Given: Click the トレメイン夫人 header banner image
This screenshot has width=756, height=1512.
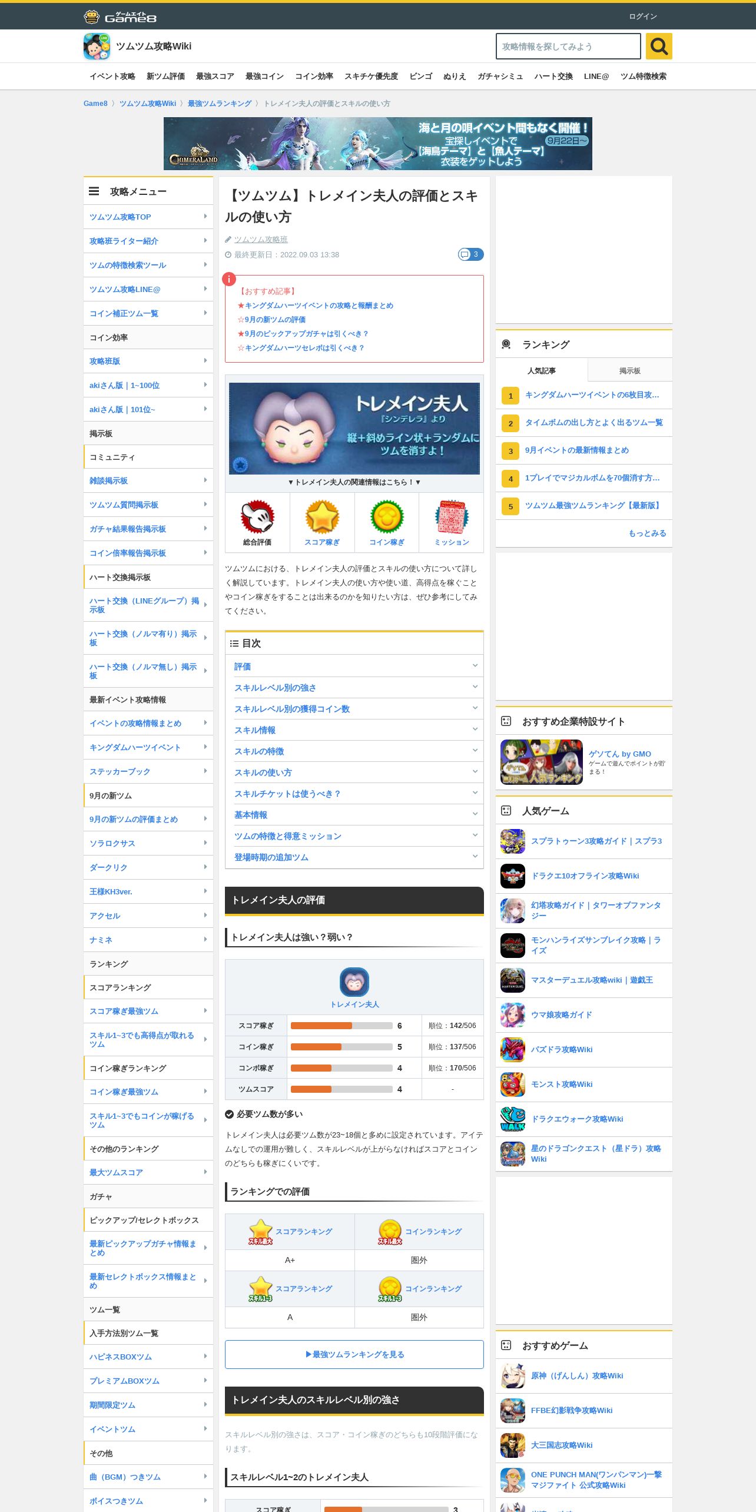Looking at the screenshot, I should [x=354, y=429].
